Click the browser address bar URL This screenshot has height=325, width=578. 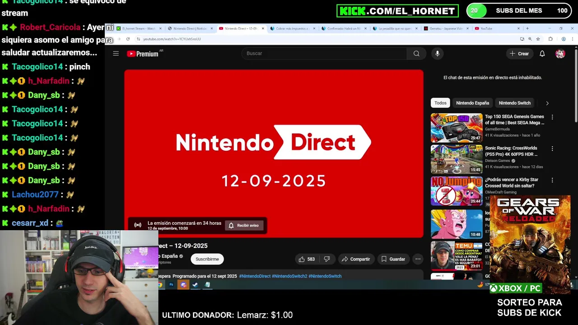[x=172, y=39]
